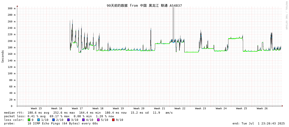Click the light blue 1/10 loss swatch
The width and height of the screenshot is (289, 127).
(38, 120)
